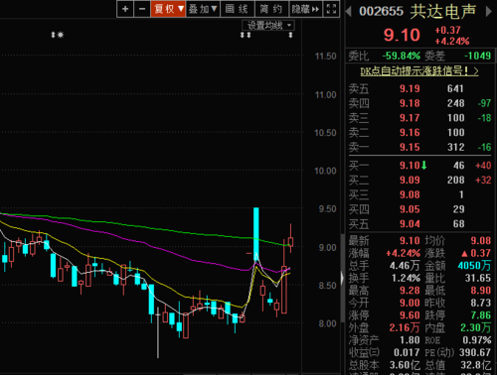Click the tall cyan spike candlestick

pyautogui.click(x=256, y=234)
